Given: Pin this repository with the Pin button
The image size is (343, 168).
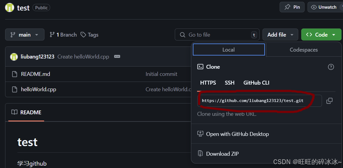Looking at the screenshot, I should coord(292,7).
